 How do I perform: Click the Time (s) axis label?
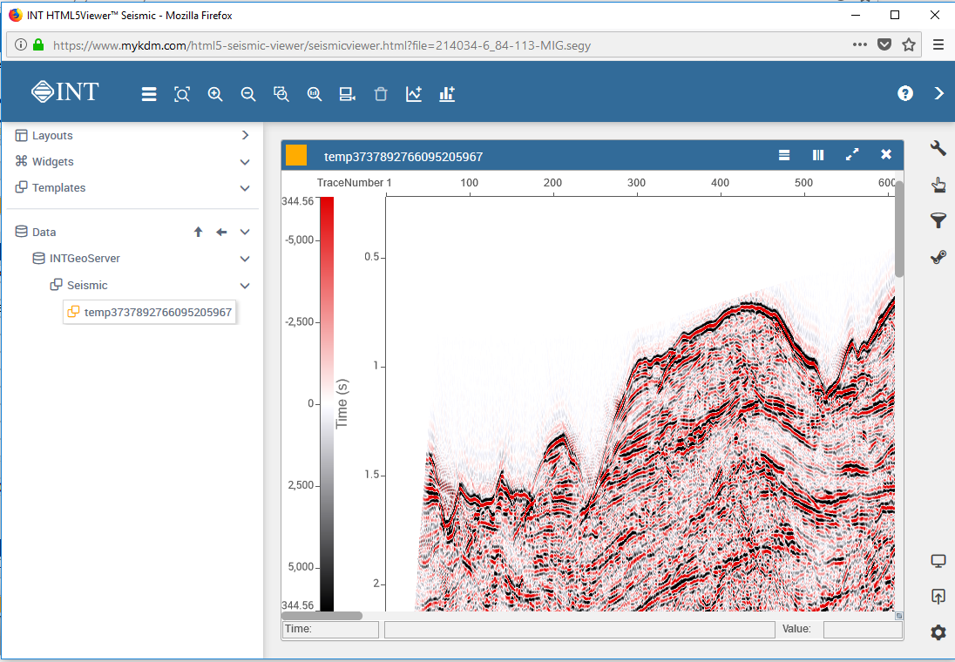tap(342, 403)
